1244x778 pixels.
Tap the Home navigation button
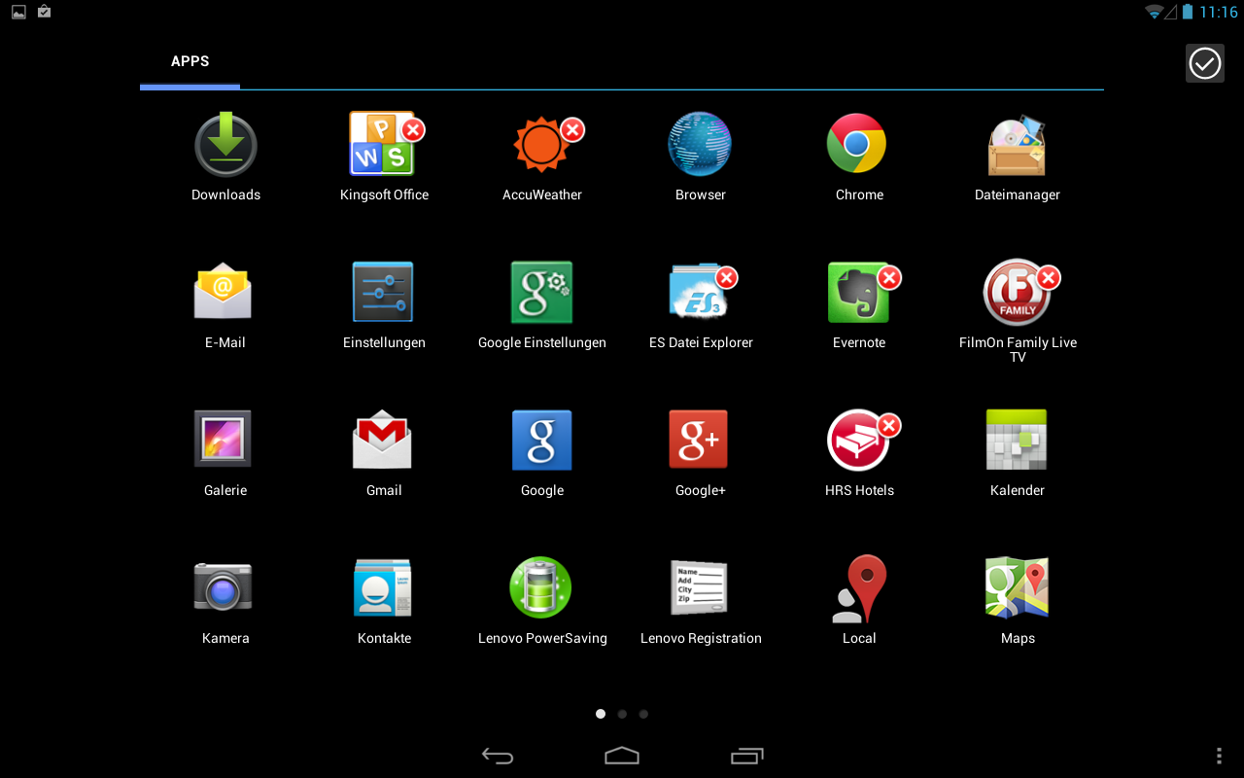tap(622, 756)
